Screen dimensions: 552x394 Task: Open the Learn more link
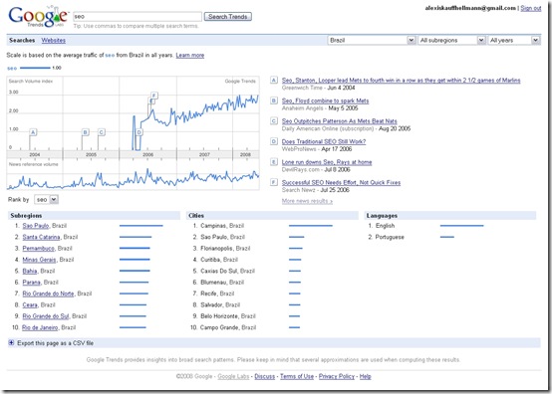190,55
